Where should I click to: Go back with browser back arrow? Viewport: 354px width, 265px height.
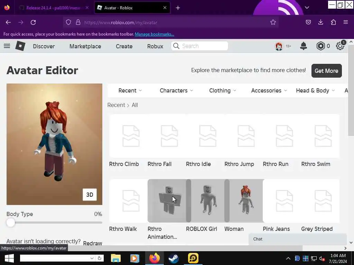(8, 22)
